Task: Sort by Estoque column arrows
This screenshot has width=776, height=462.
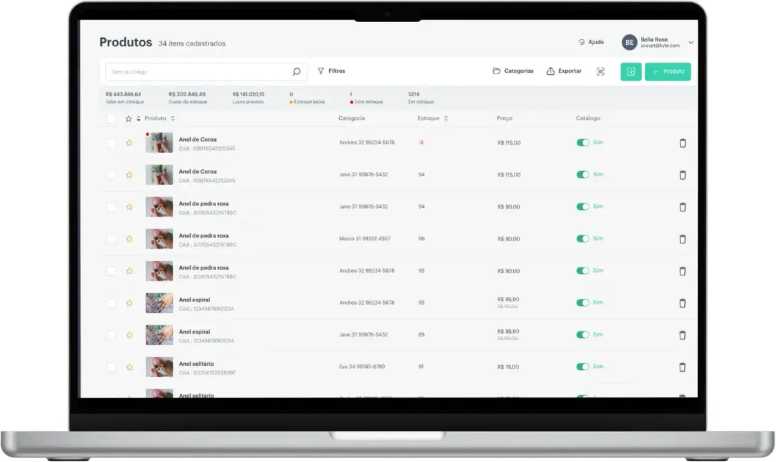Action: click(446, 118)
